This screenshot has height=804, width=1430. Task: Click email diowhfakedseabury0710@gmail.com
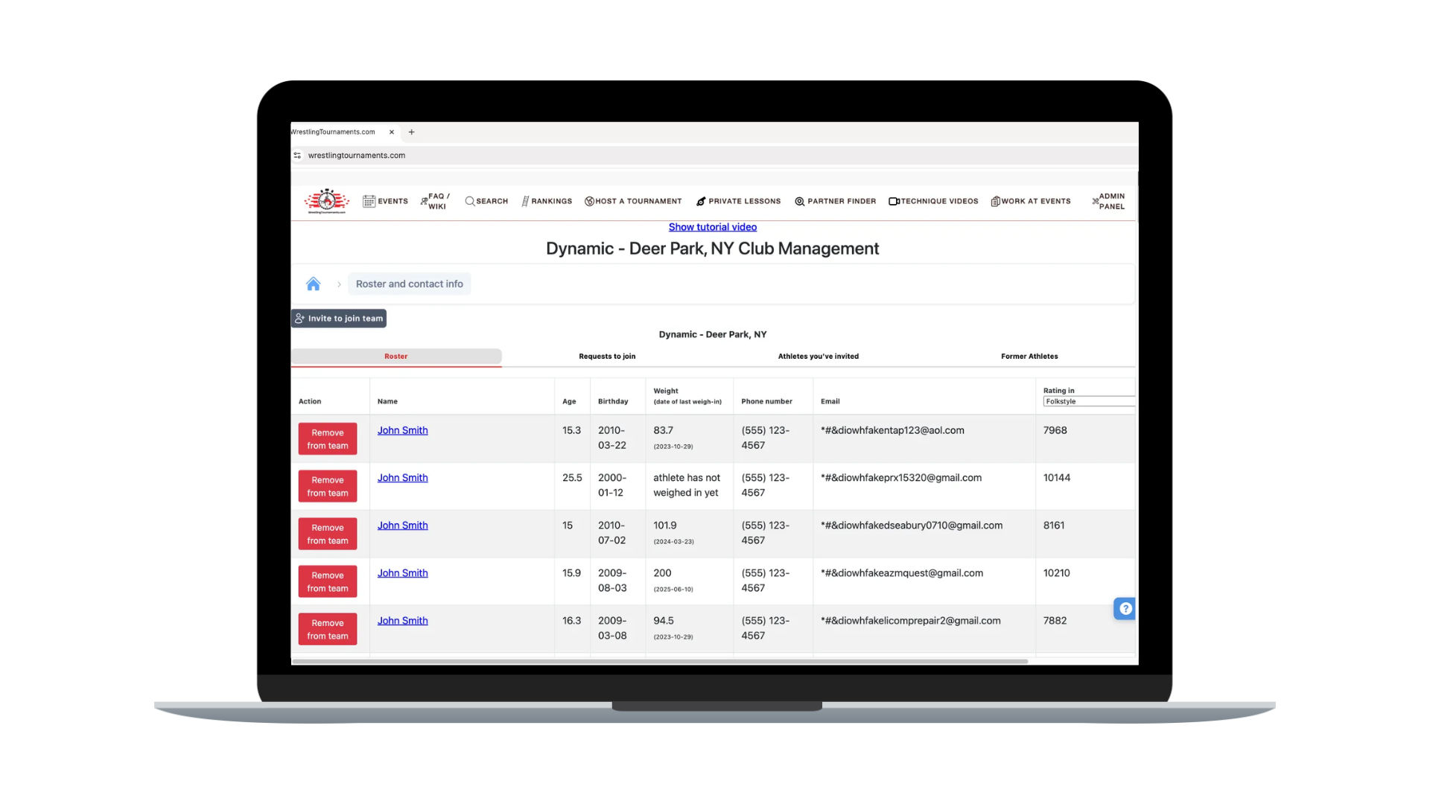(x=912, y=526)
